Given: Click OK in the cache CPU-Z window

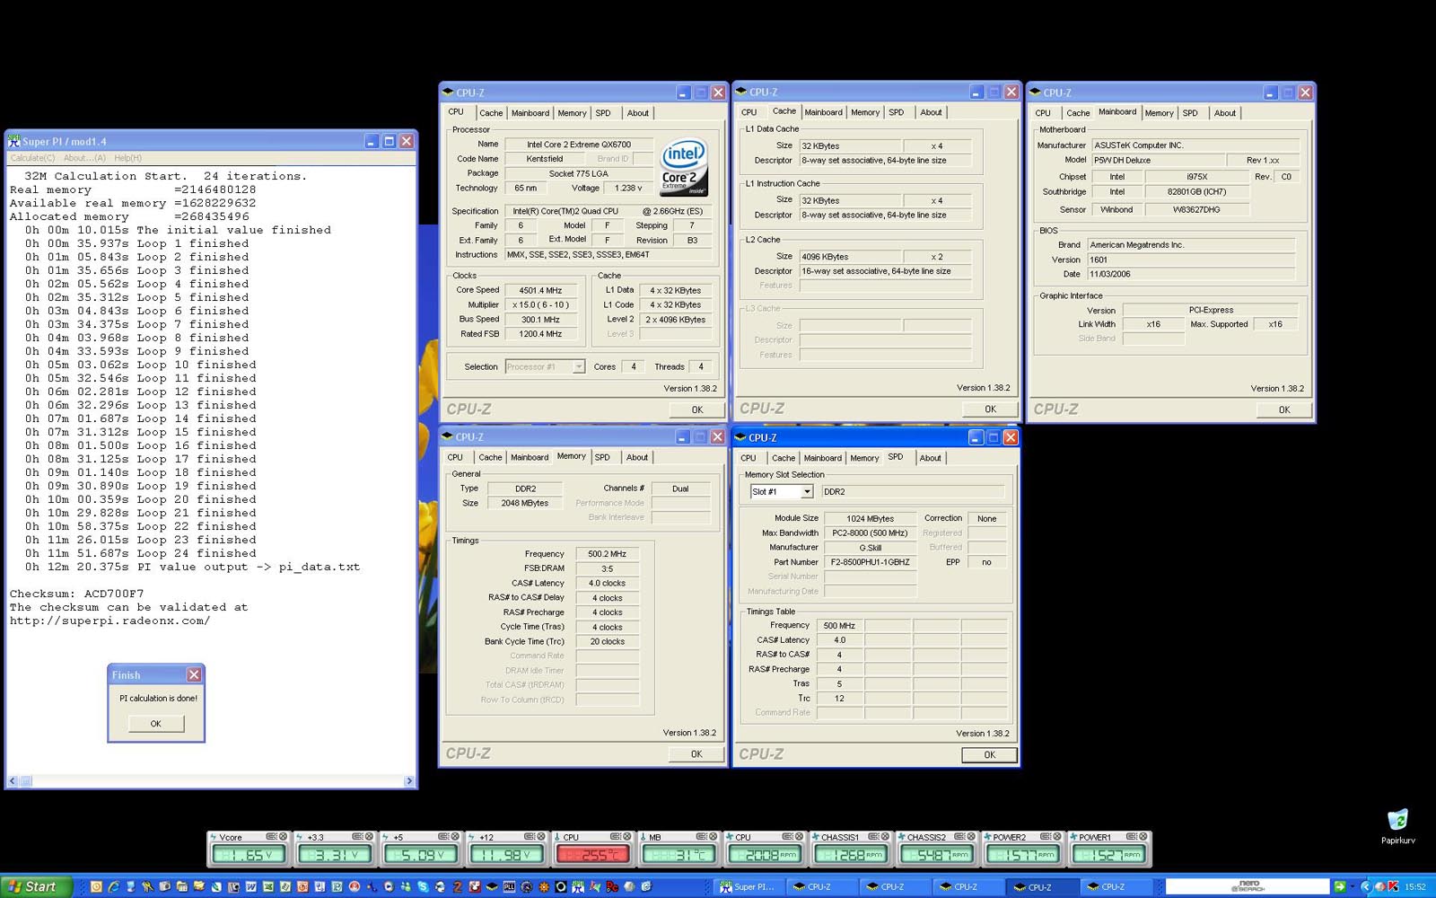Looking at the screenshot, I should point(990,409).
